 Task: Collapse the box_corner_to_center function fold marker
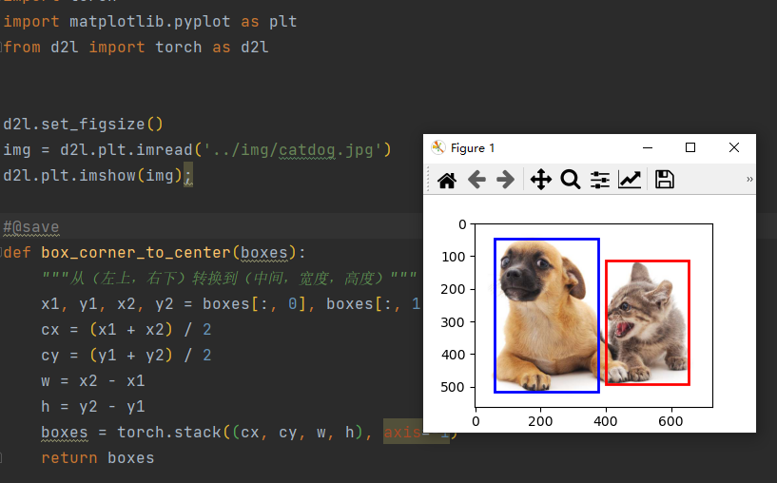click(x=2, y=253)
